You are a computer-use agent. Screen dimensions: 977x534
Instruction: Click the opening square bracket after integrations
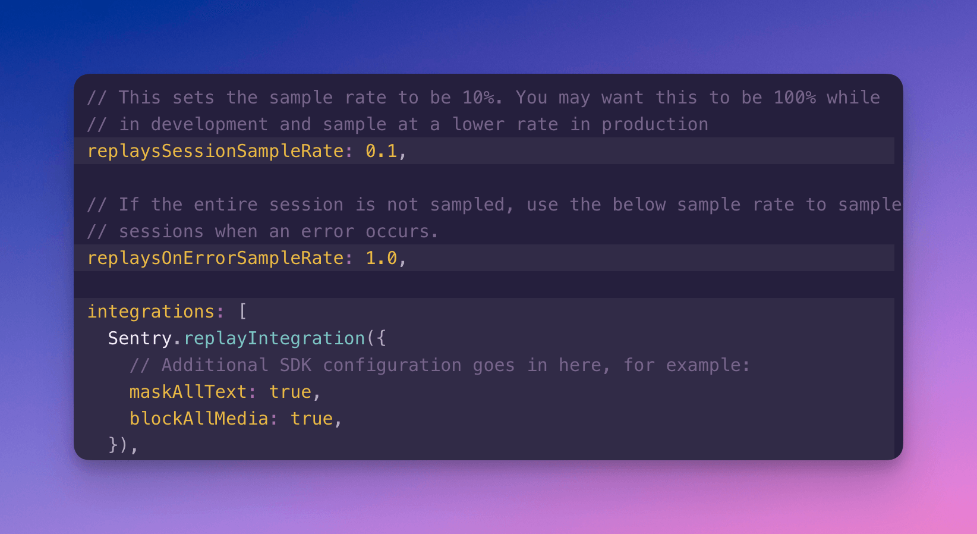(x=242, y=312)
